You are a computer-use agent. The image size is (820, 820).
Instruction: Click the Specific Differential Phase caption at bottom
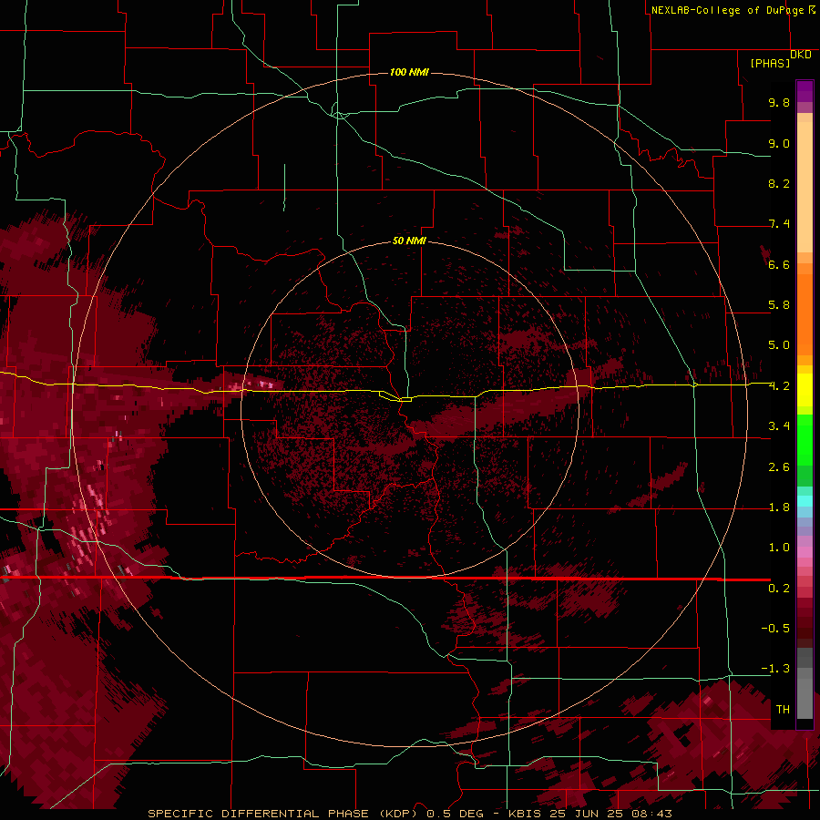(409, 814)
